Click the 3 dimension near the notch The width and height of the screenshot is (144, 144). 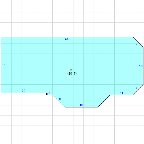(x=49, y=93)
